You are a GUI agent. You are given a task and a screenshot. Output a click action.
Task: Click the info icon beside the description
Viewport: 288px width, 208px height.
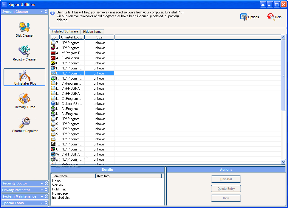52,13
